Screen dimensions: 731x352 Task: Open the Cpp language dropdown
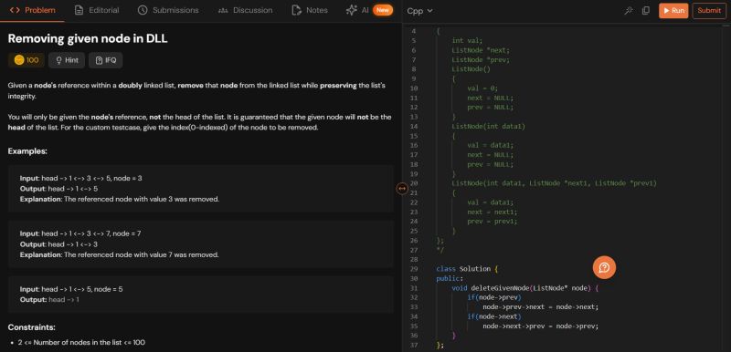click(x=419, y=11)
